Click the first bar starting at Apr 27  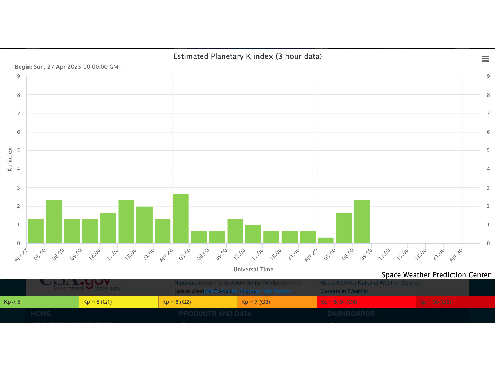tap(36, 231)
